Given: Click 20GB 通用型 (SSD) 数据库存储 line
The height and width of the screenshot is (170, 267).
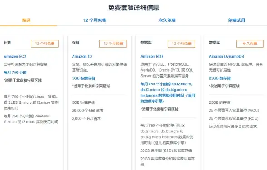Looking at the screenshot, I should tap(166, 151).
